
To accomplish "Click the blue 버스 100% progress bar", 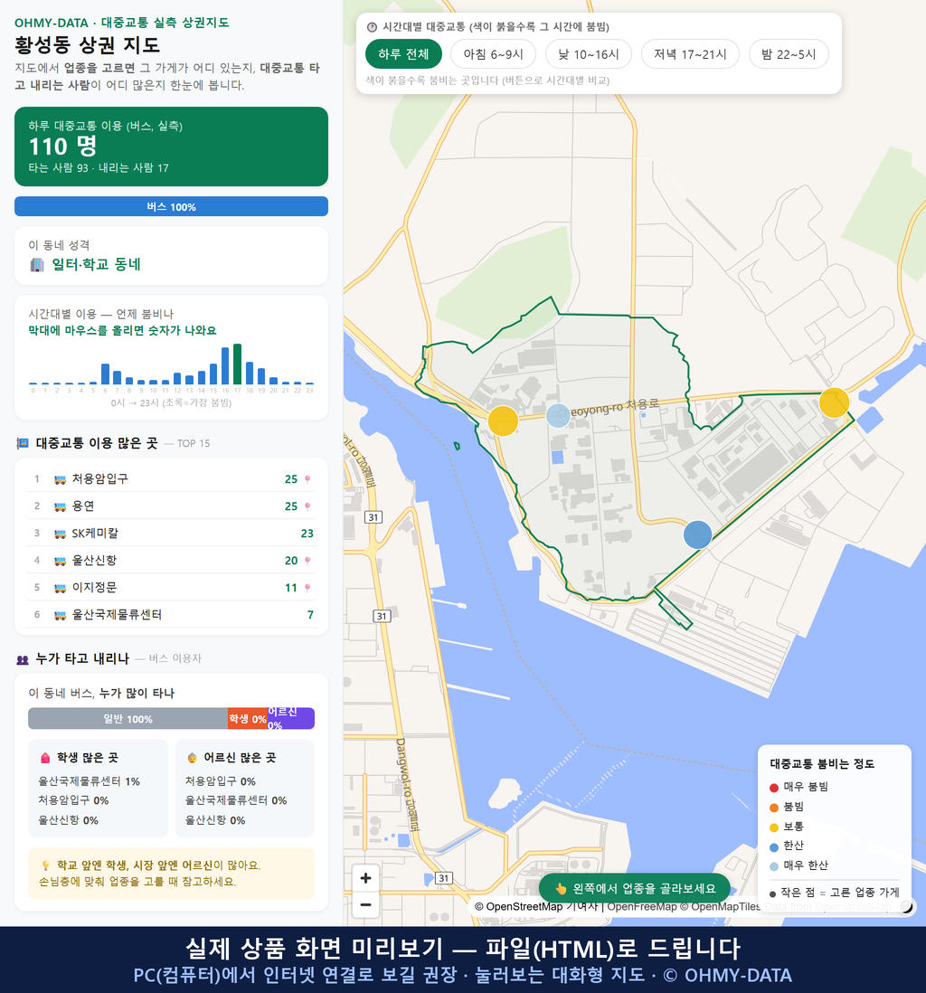I will click(171, 206).
